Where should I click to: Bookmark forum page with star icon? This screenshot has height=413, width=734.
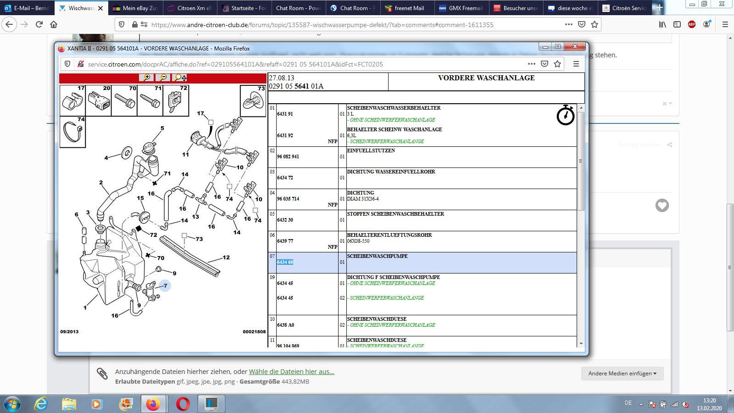click(595, 24)
